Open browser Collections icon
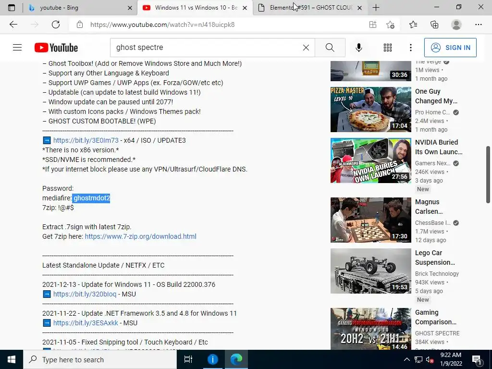The height and width of the screenshot is (369, 492). tap(434, 25)
